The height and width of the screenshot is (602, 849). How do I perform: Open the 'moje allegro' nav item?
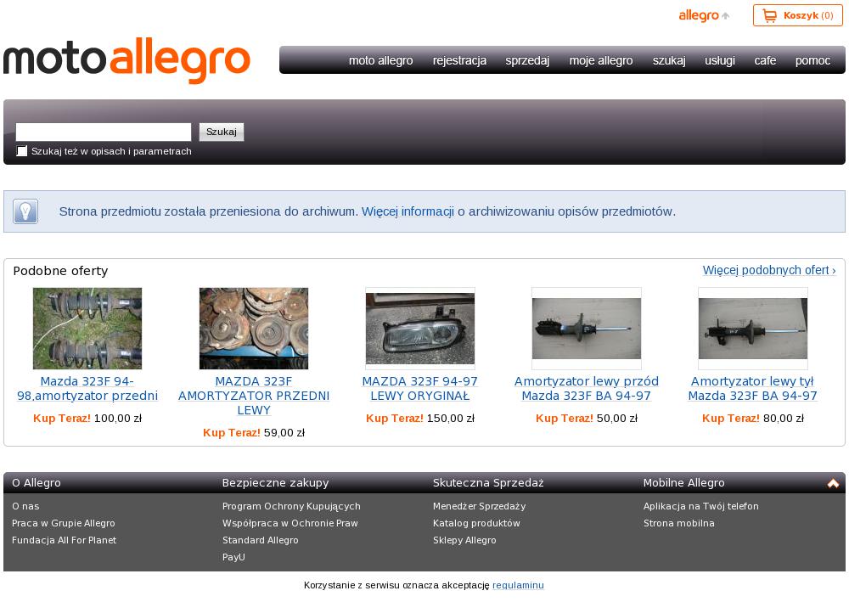[x=601, y=60]
